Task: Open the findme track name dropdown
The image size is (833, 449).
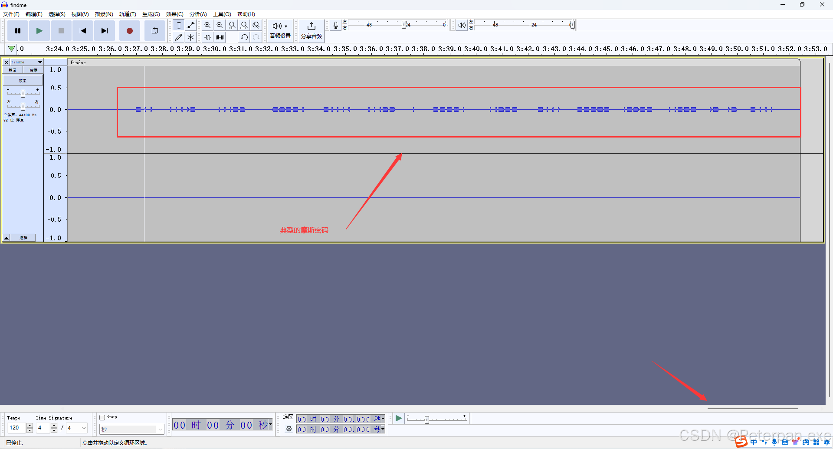Action: click(x=26, y=62)
